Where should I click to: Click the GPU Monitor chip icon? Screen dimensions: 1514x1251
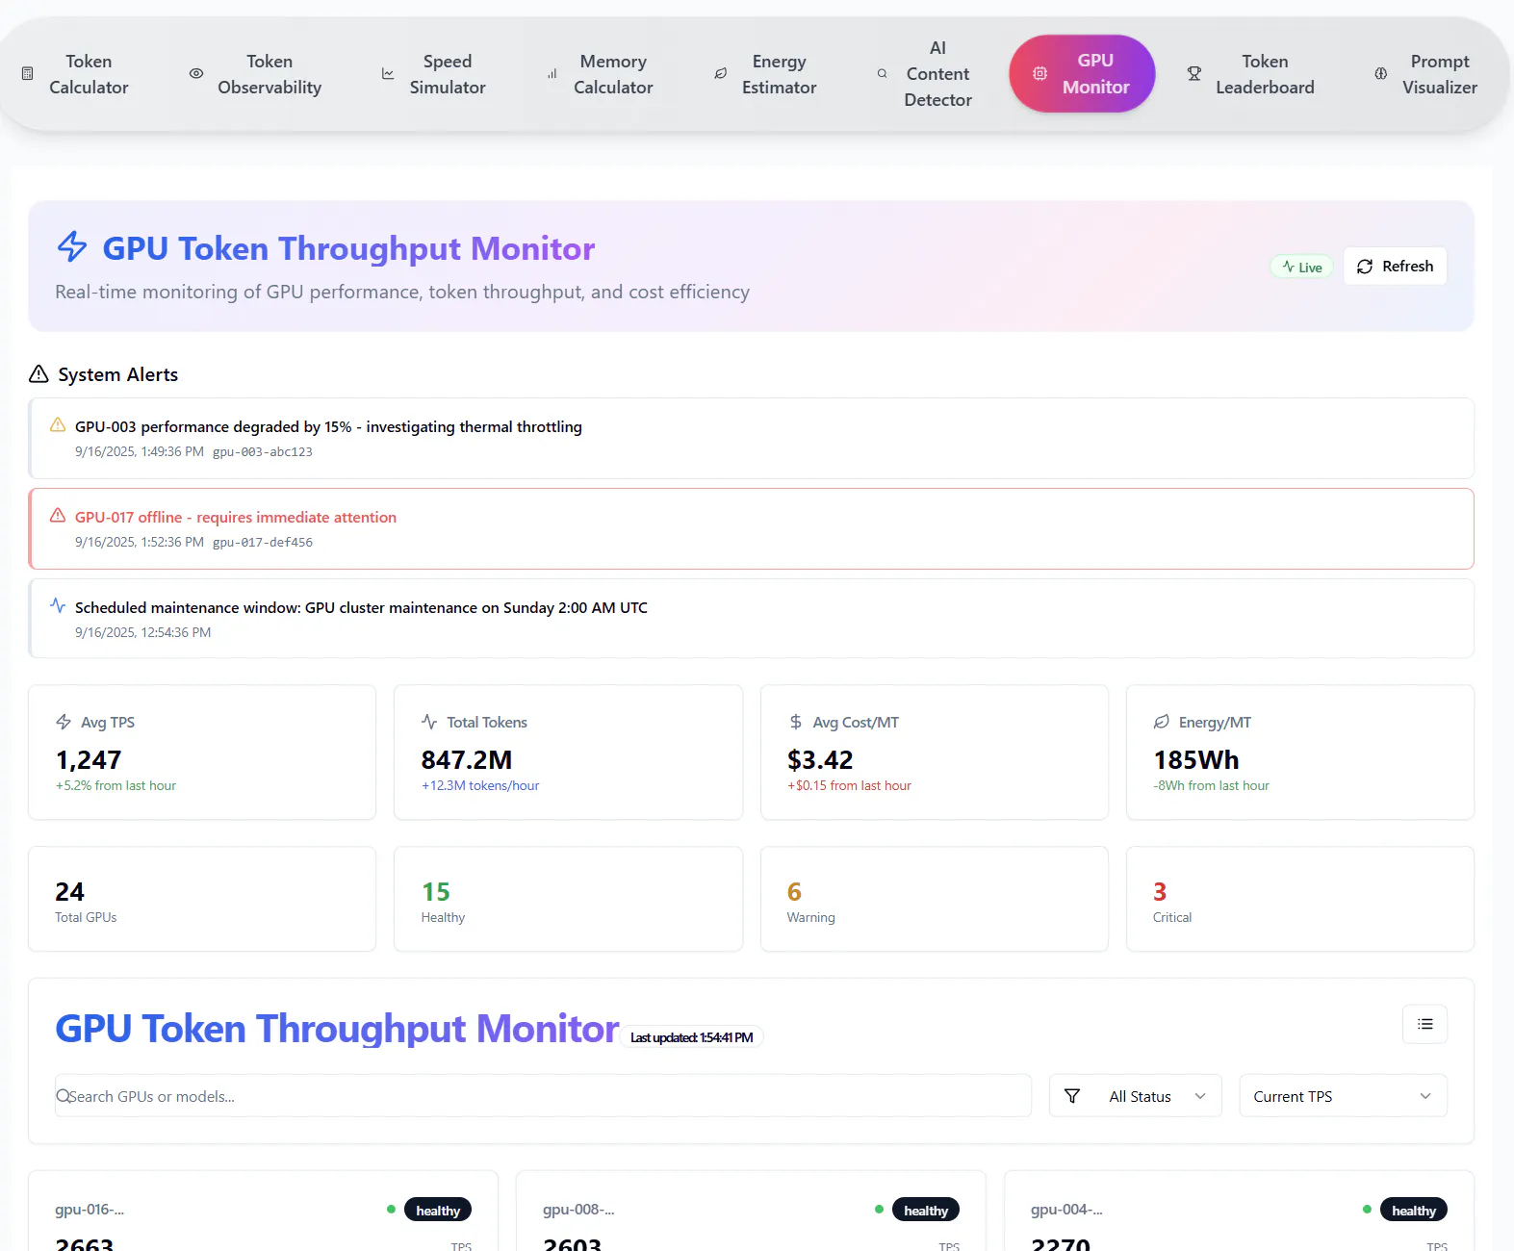pos(1039,74)
